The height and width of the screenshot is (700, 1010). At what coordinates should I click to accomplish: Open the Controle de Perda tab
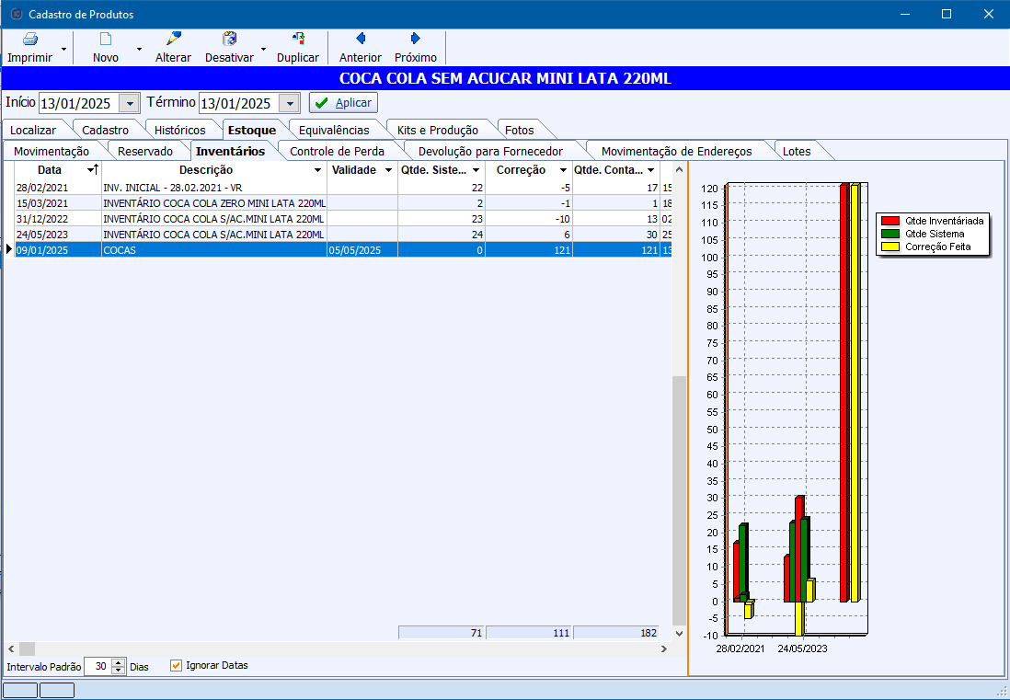[x=337, y=151]
